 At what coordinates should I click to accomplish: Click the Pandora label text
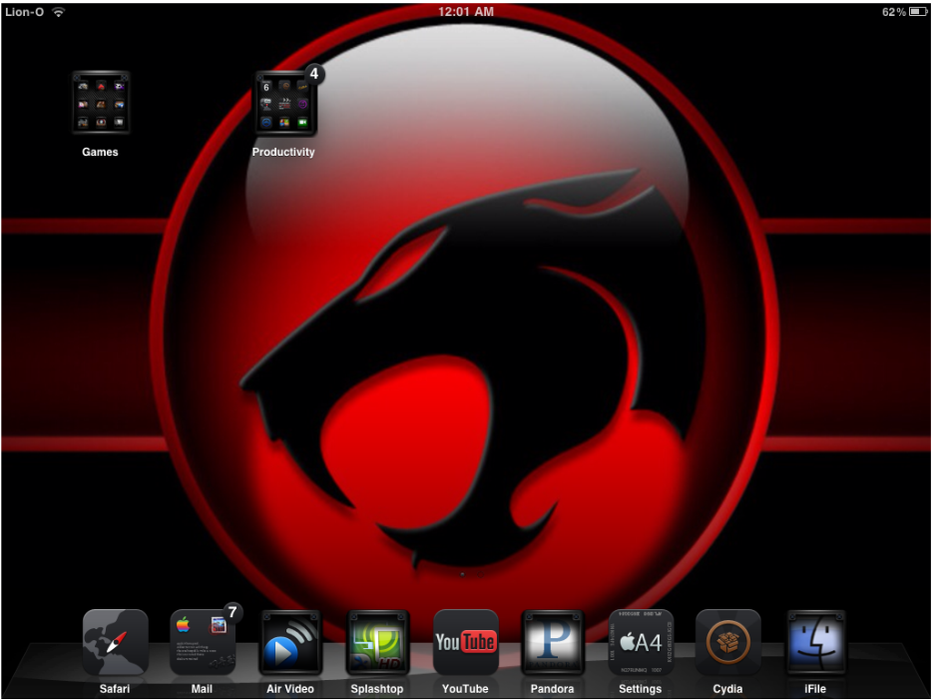pos(552,688)
